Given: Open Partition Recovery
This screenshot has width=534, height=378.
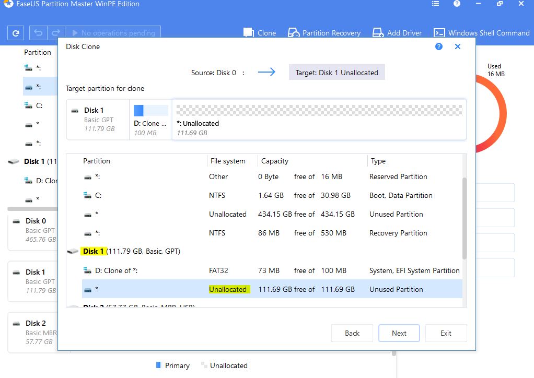Looking at the screenshot, I should pos(324,33).
